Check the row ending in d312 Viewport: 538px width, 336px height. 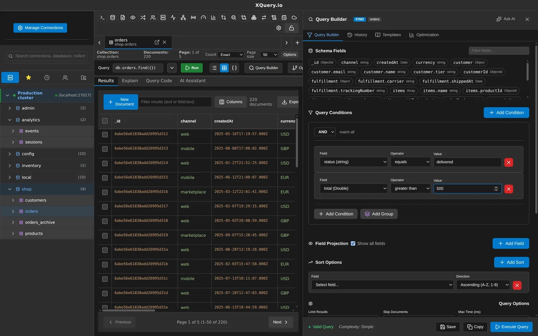105,134
